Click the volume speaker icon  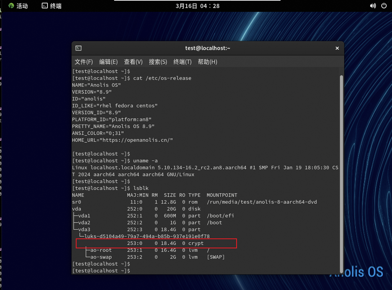[373, 6]
